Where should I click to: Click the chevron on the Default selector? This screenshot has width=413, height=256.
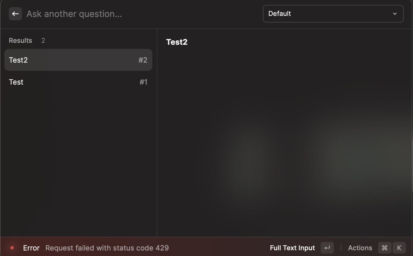[395, 13]
